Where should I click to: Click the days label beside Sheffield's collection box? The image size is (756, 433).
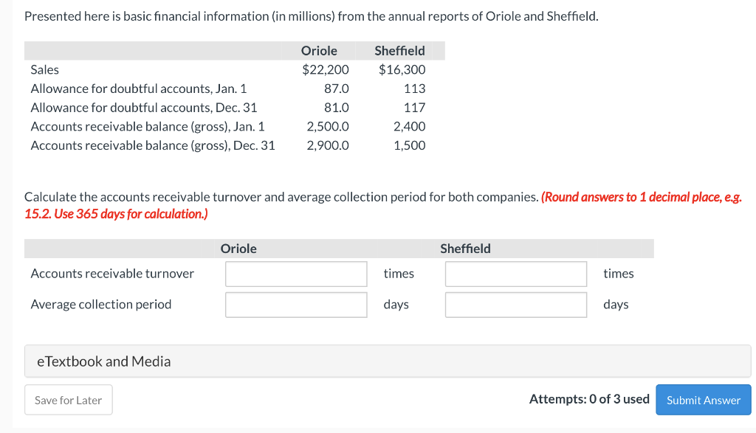coord(616,304)
